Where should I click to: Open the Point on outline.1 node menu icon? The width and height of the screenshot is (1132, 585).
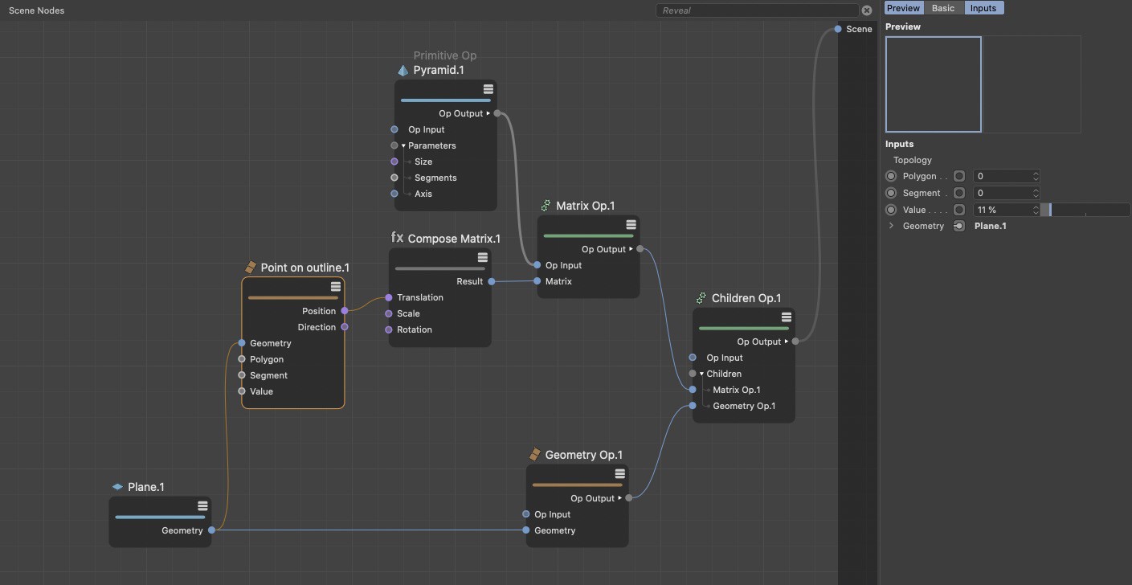pos(336,287)
